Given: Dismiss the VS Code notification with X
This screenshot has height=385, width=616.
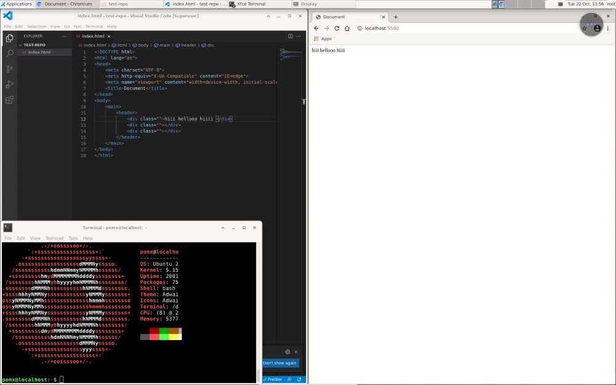Looking at the screenshot, I should [296, 352].
